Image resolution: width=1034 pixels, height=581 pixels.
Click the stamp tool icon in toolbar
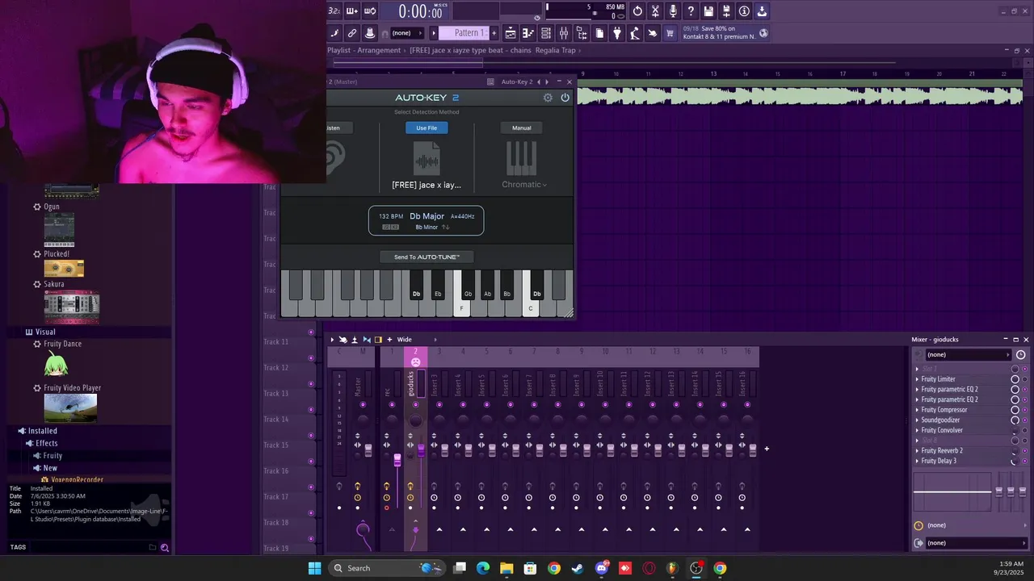pyautogui.click(x=370, y=33)
